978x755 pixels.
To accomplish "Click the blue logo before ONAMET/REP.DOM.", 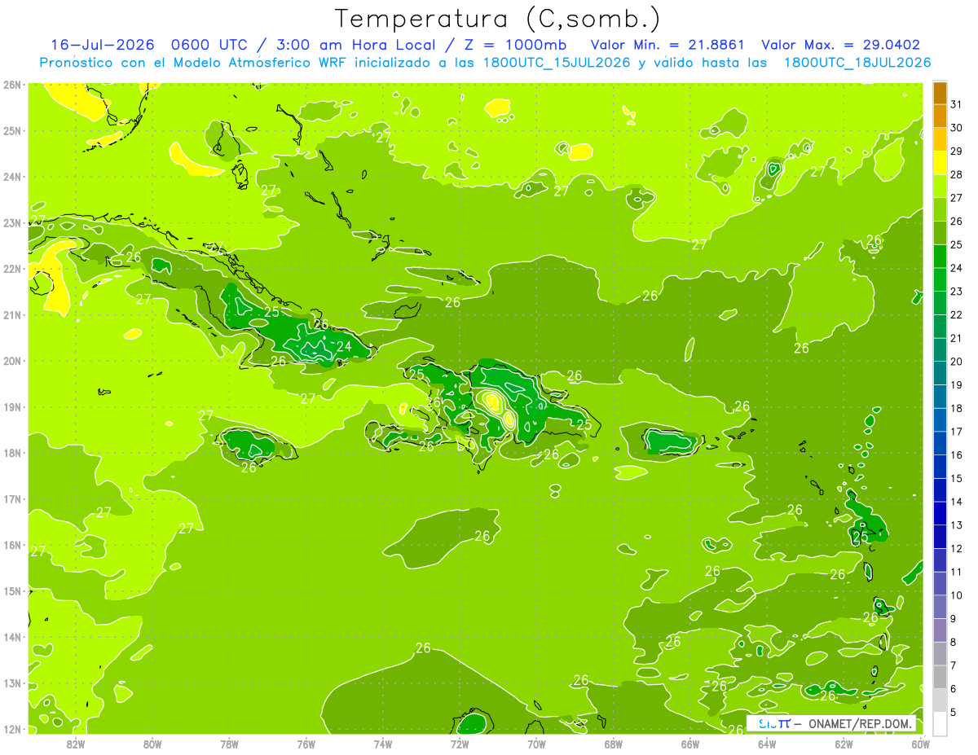I will pos(774,723).
